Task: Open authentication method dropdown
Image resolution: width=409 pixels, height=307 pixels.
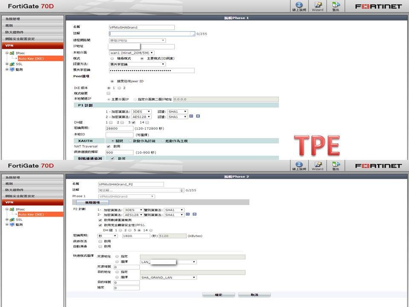Action: click(137, 64)
